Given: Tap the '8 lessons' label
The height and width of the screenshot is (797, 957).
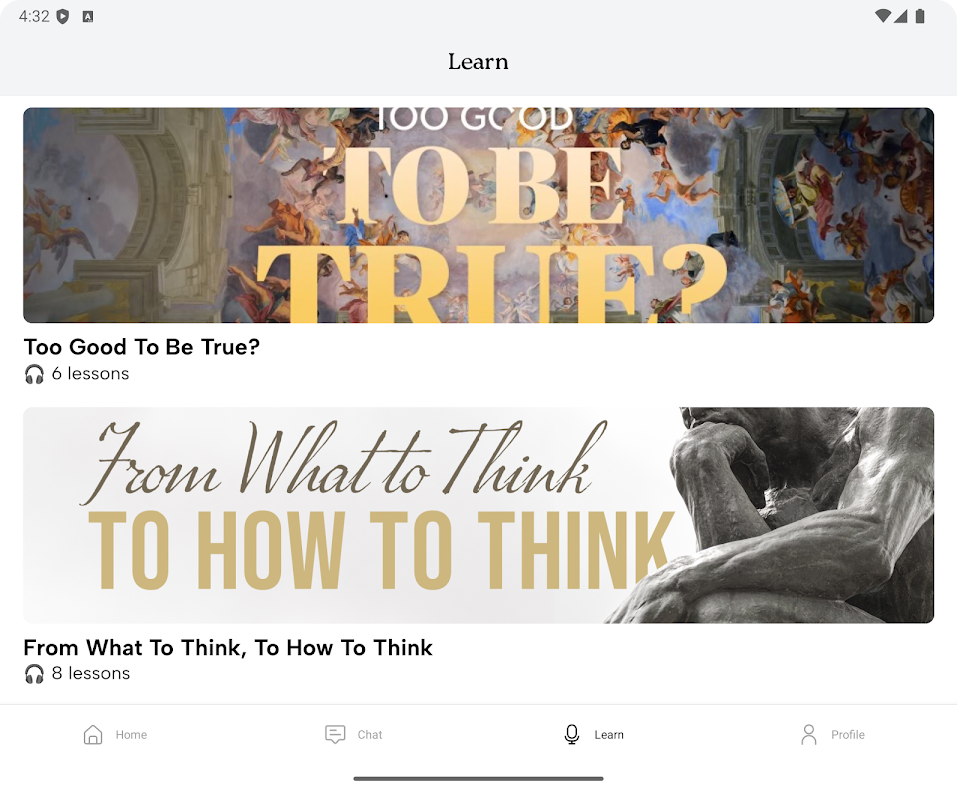Looking at the screenshot, I should (x=91, y=673).
